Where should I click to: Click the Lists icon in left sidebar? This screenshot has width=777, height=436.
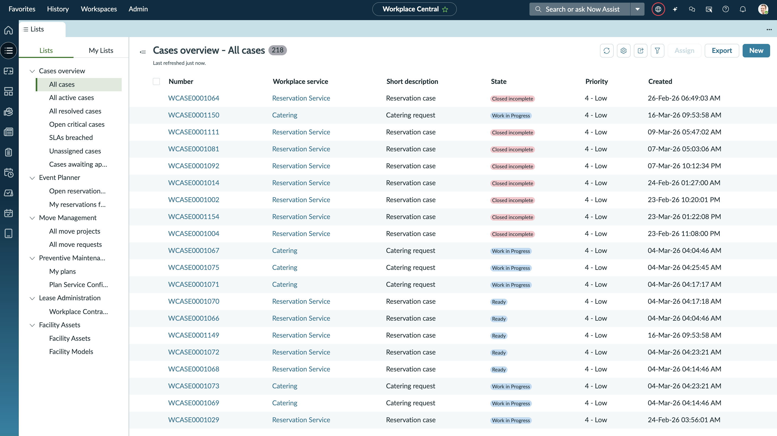(8, 50)
